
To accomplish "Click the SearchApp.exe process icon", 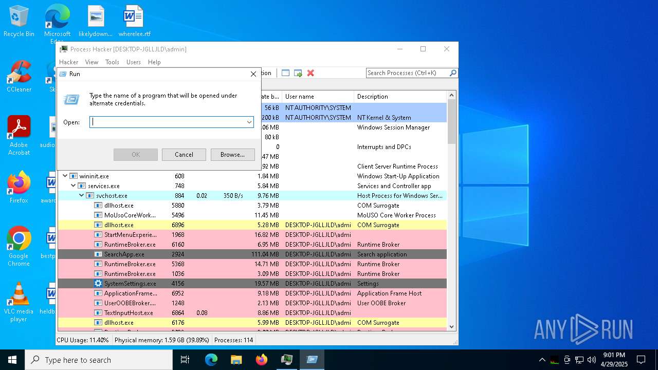I will click(98, 254).
